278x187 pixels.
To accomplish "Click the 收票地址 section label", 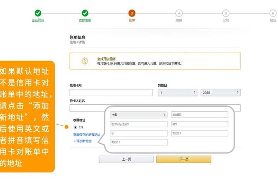I will coord(79,120).
